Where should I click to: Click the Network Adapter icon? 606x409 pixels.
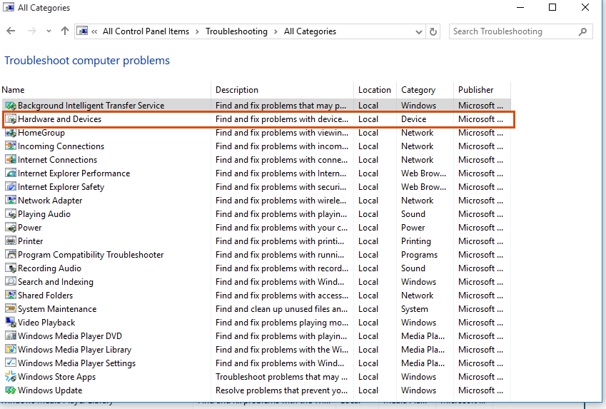click(11, 201)
